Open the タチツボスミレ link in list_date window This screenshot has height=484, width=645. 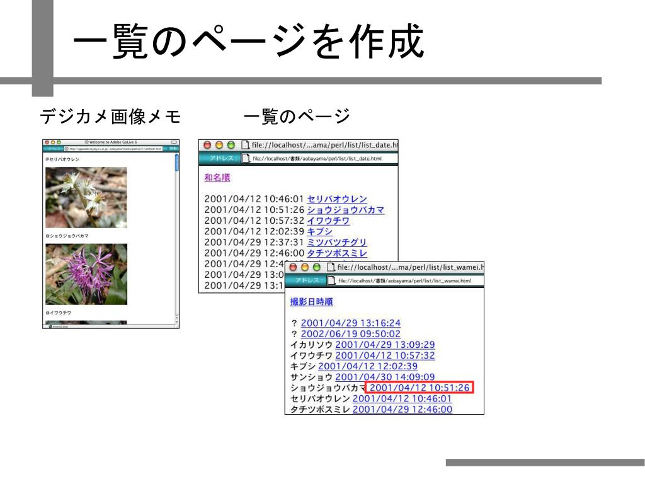337,253
